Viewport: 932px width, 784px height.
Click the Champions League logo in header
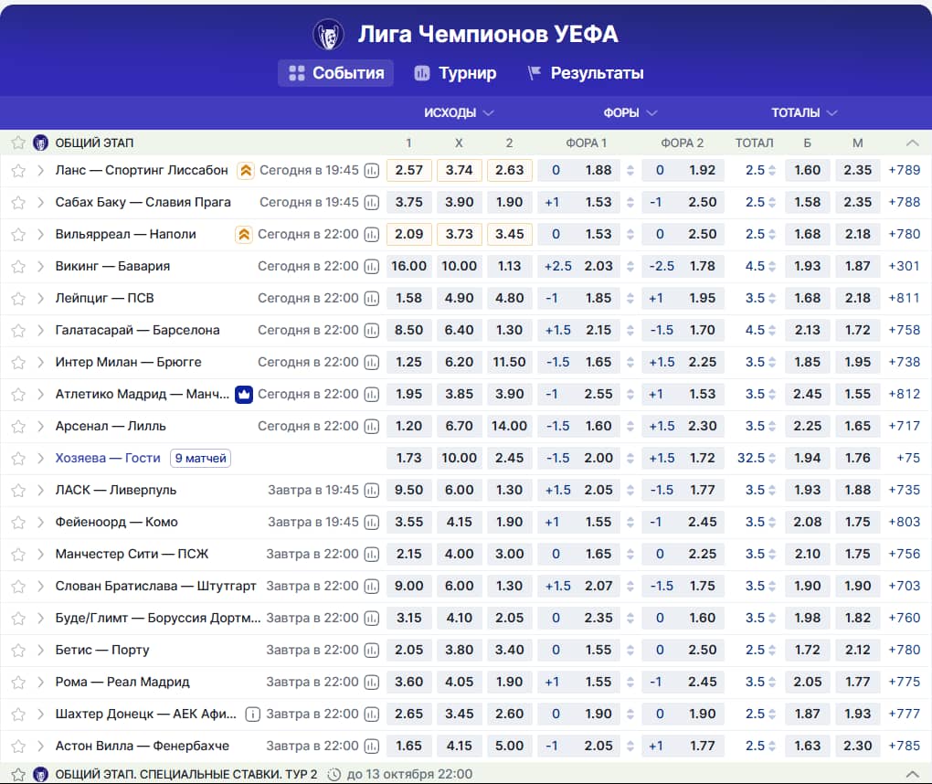329,35
